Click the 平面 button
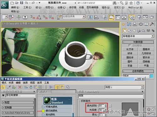 click(x=146, y=66)
